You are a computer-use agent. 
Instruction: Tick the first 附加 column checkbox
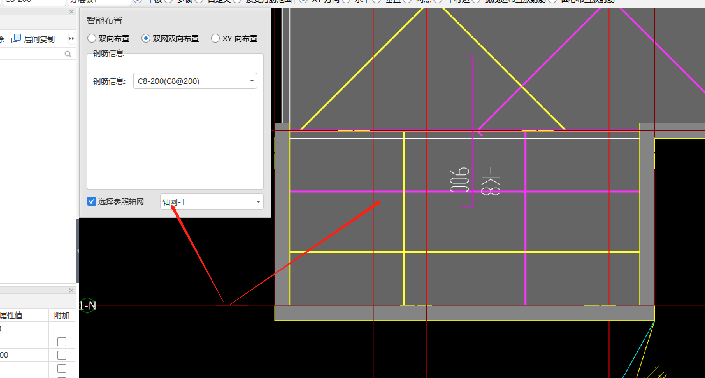click(x=62, y=342)
